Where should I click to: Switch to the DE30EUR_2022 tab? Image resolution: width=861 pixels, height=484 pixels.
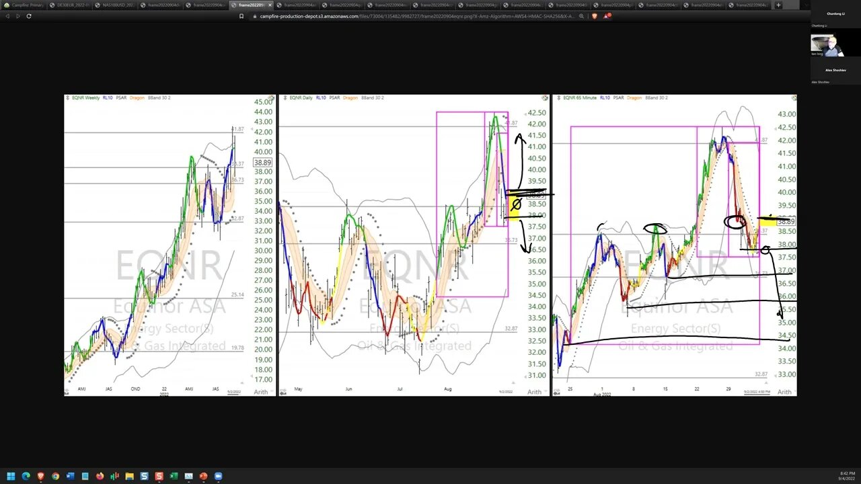click(x=70, y=5)
